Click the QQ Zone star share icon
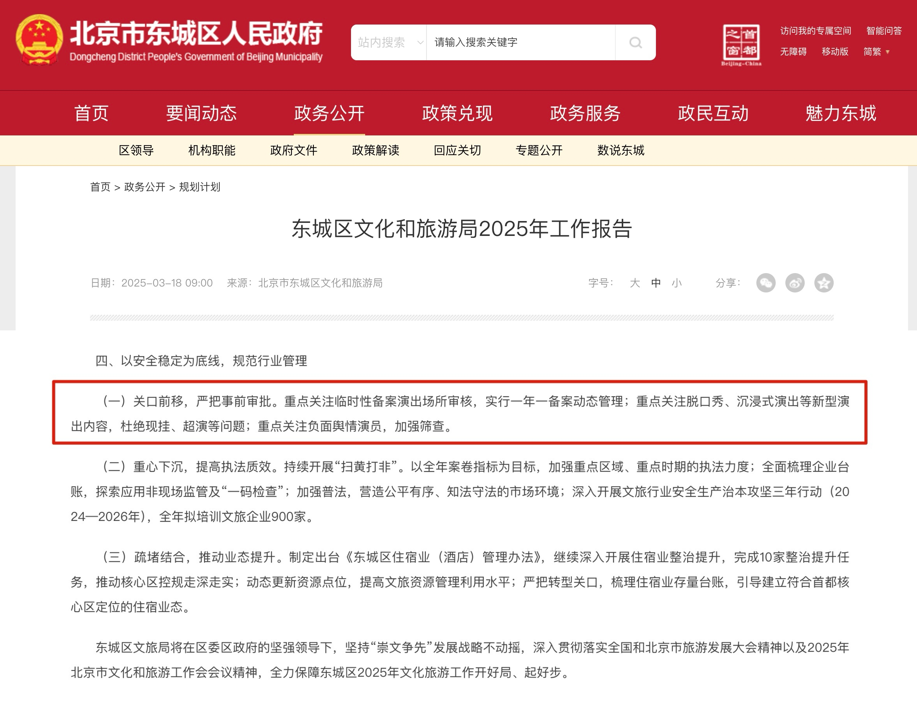 pyautogui.click(x=824, y=283)
